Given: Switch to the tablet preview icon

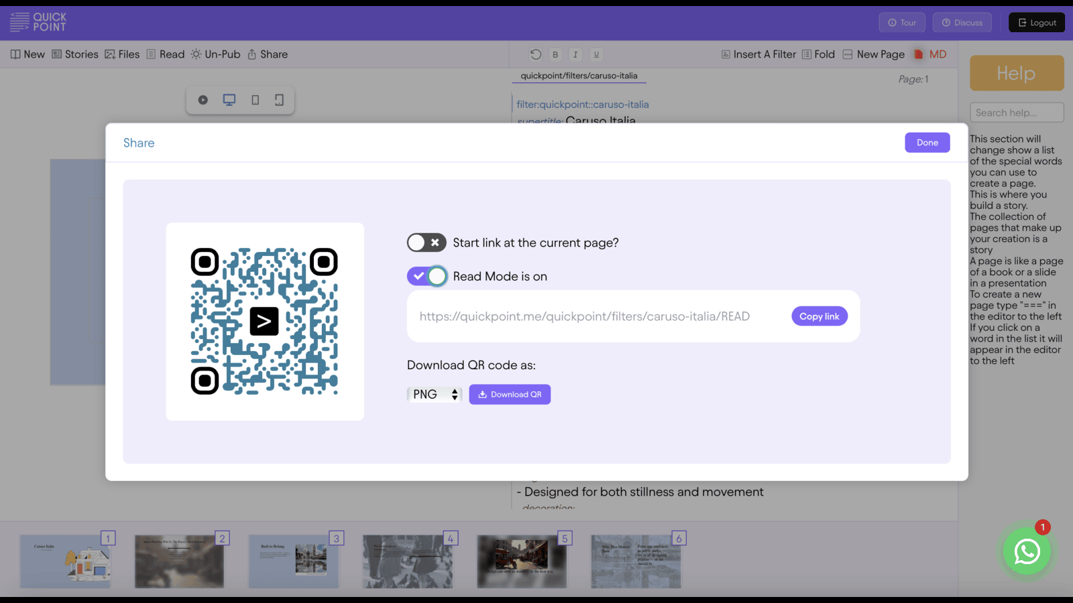Looking at the screenshot, I should (x=255, y=100).
